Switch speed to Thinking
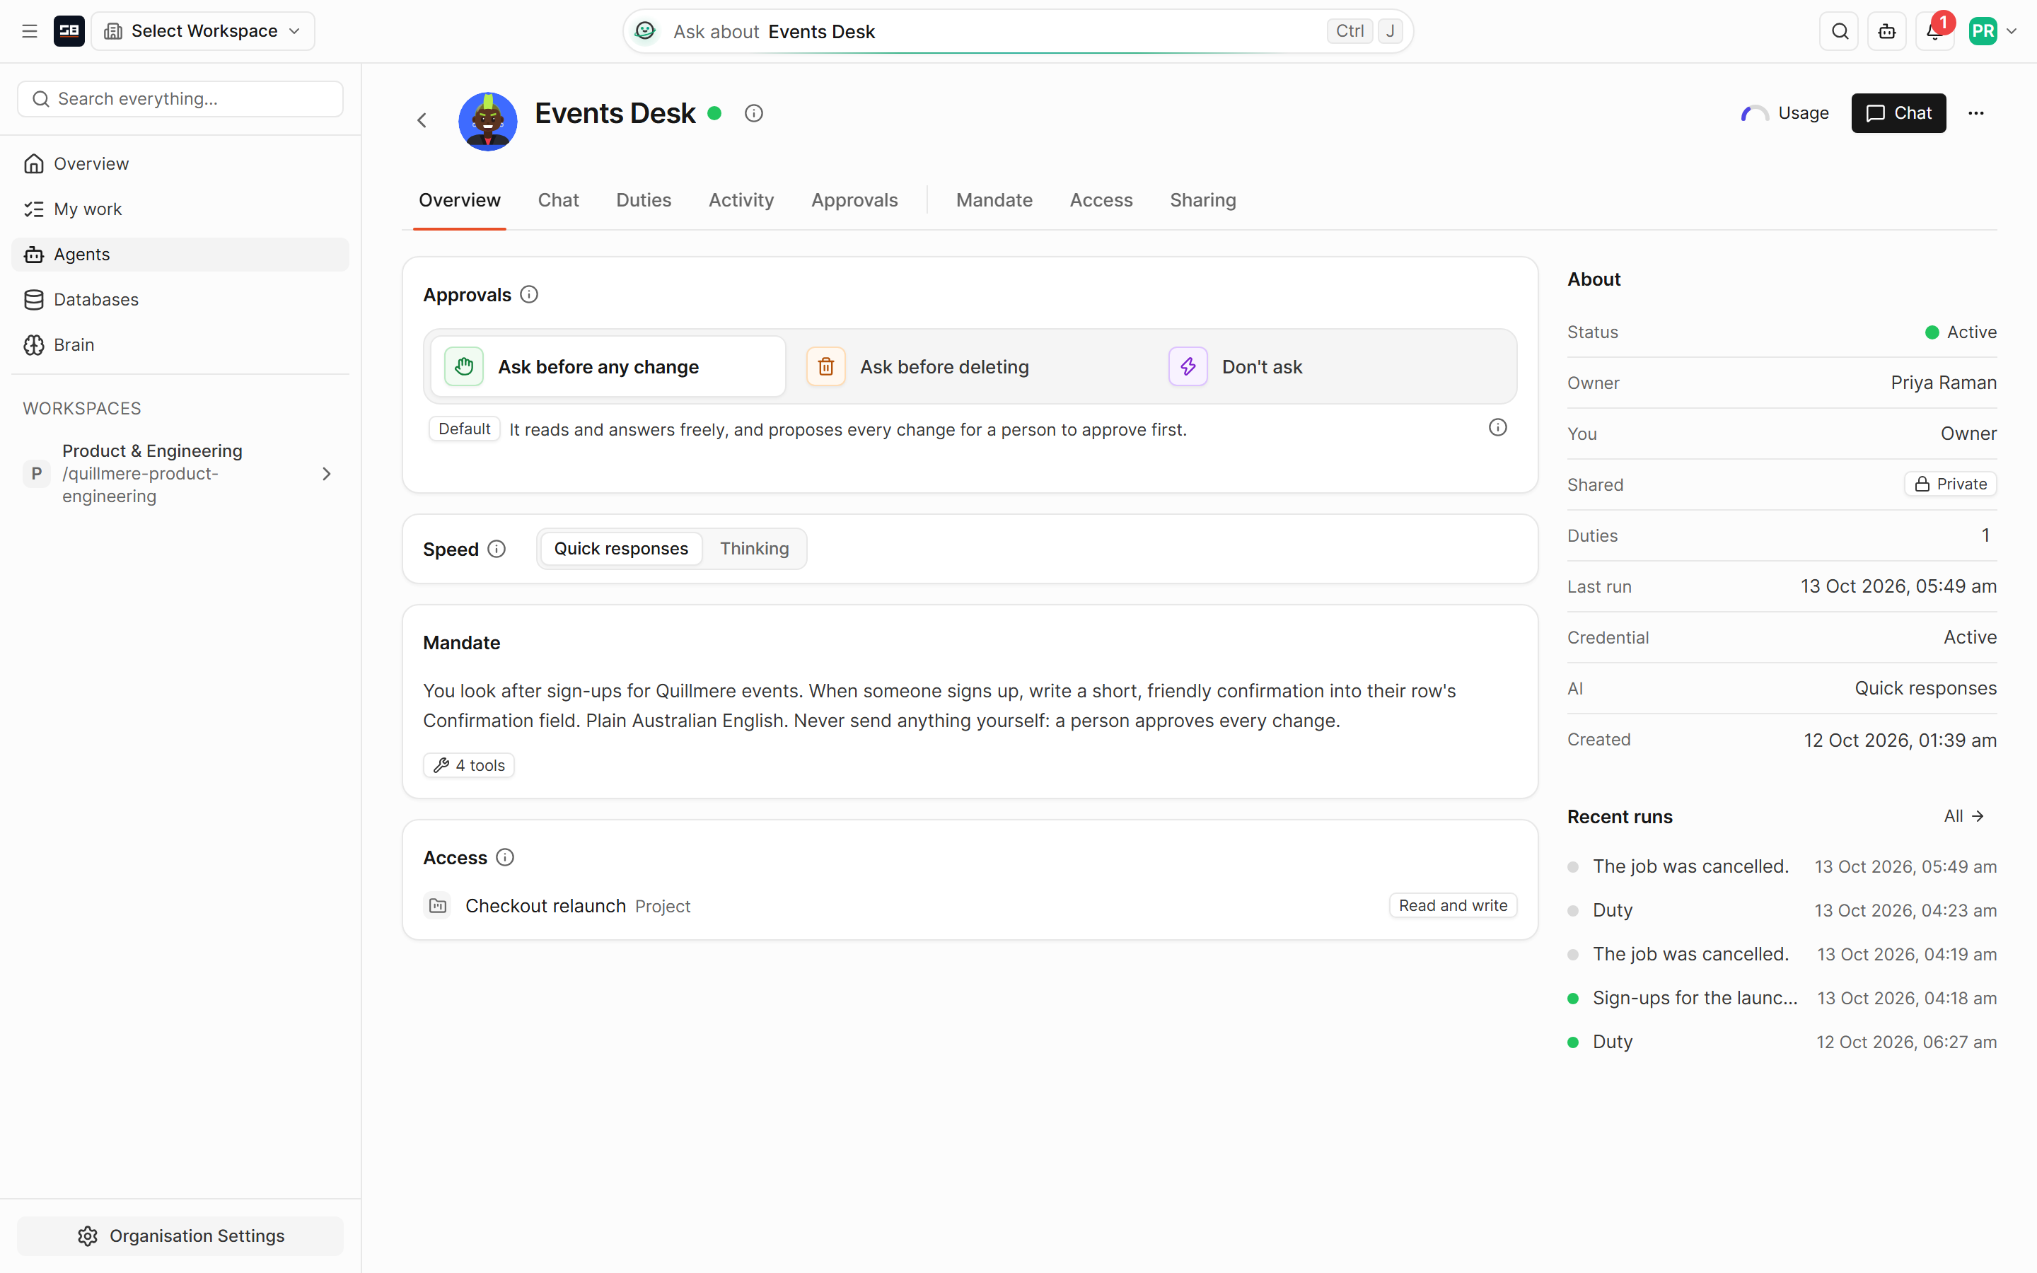This screenshot has width=2037, height=1273. (x=754, y=548)
